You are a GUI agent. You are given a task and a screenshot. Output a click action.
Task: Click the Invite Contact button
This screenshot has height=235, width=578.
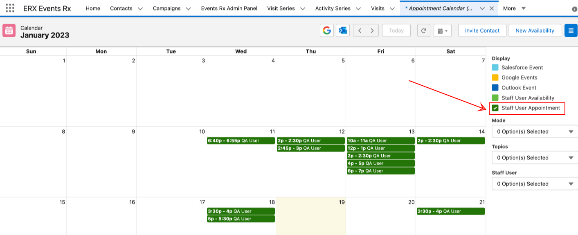point(482,31)
